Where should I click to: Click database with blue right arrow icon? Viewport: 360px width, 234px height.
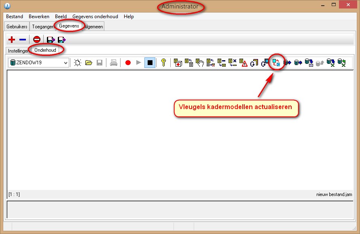pos(287,62)
